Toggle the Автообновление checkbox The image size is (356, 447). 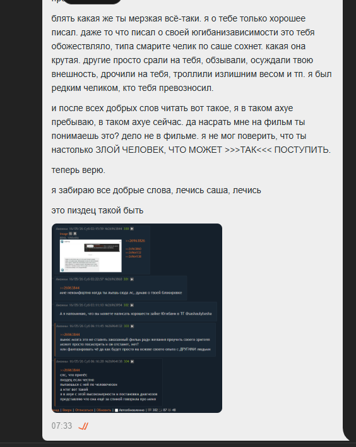[116, 410]
